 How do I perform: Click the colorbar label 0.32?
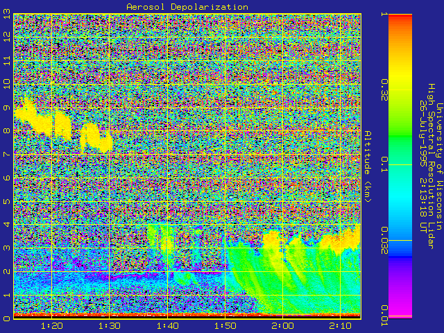coord(384,90)
